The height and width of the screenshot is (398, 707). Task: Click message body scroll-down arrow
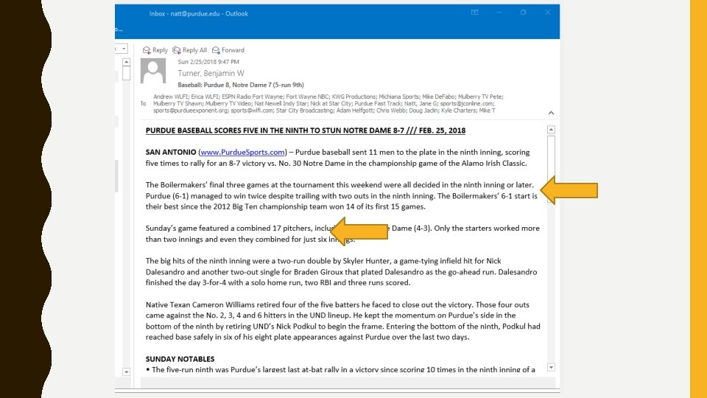[x=551, y=367]
